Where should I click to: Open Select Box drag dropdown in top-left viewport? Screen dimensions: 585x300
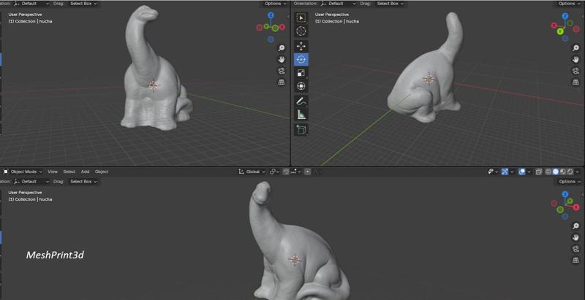(x=83, y=4)
